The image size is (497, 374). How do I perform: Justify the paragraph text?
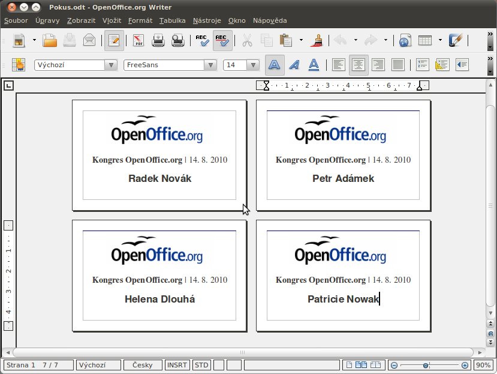coord(398,65)
